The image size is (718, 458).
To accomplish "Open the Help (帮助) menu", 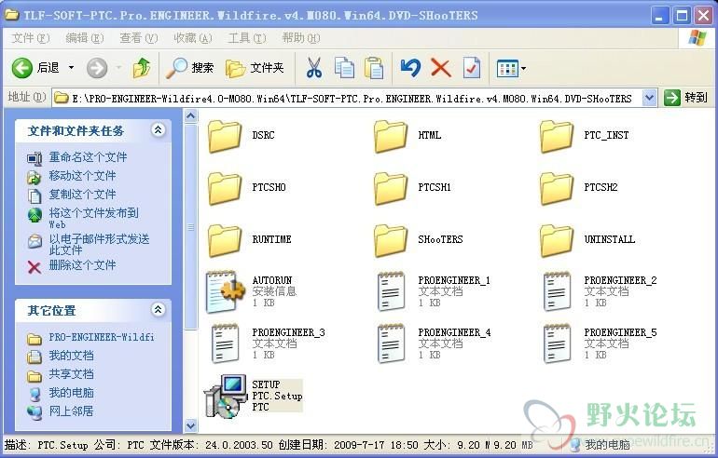I will pos(301,38).
